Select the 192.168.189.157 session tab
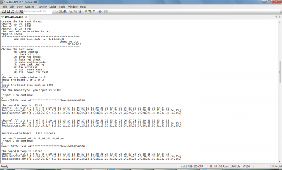 tap(14, 17)
